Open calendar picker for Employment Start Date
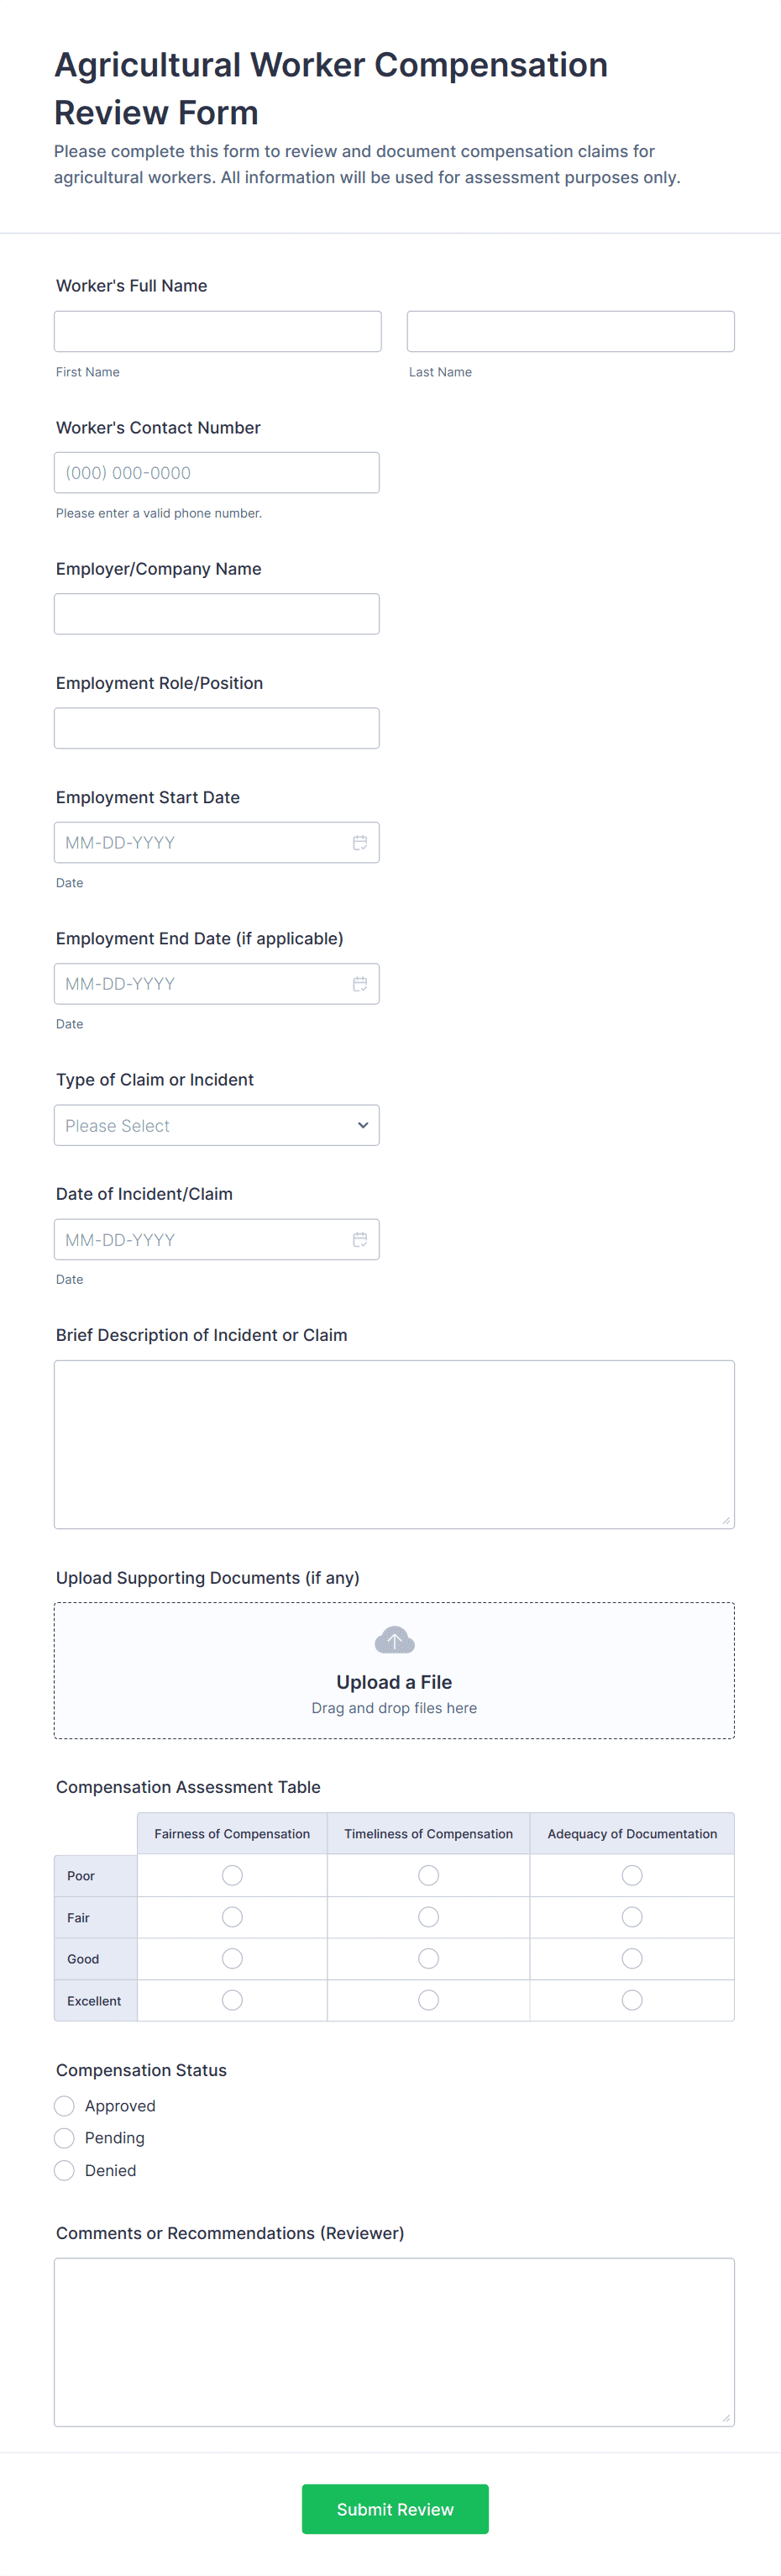The width and height of the screenshot is (781, 2576). (360, 843)
